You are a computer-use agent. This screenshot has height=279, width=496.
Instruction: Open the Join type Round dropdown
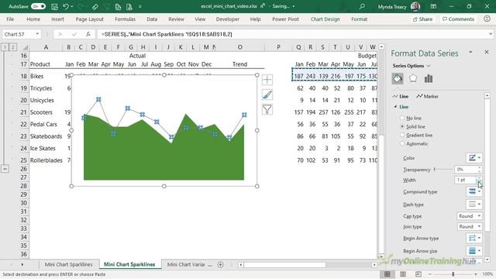click(470, 226)
